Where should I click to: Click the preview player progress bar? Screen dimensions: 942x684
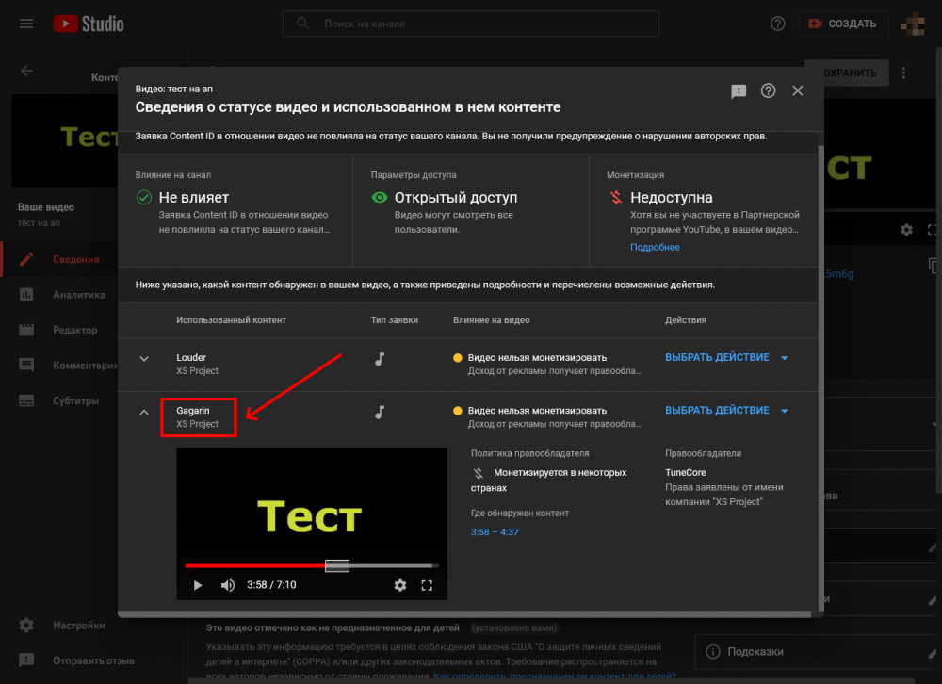click(312, 565)
